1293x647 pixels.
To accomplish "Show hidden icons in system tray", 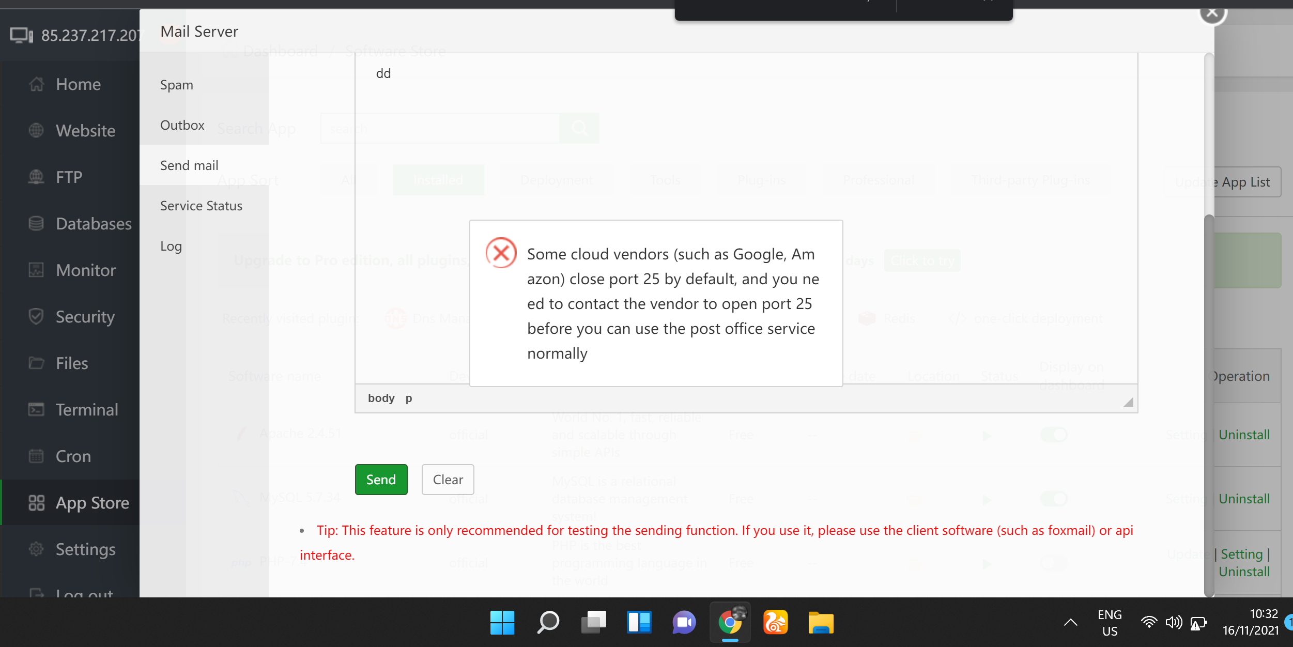I will (x=1070, y=623).
